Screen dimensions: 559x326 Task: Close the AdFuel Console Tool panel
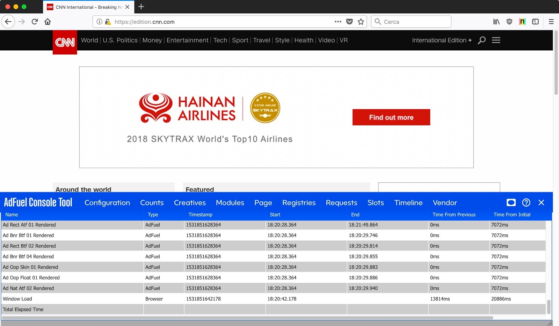(x=541, y=203)
